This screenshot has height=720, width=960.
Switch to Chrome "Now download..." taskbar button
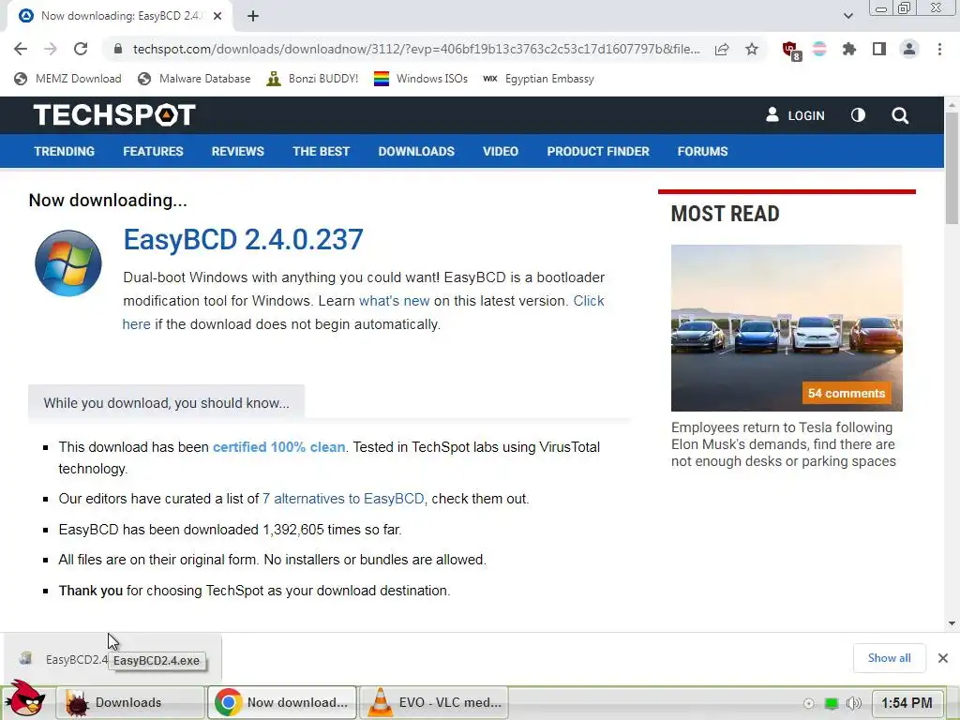(282, 702)
